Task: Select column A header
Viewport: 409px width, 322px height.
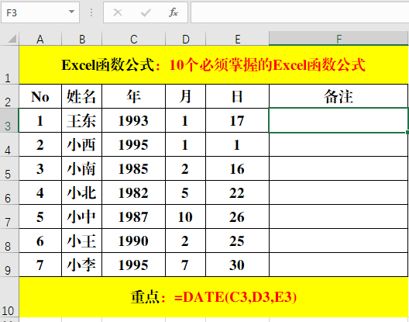Action: pyautogui.click(x=40, y=40)
